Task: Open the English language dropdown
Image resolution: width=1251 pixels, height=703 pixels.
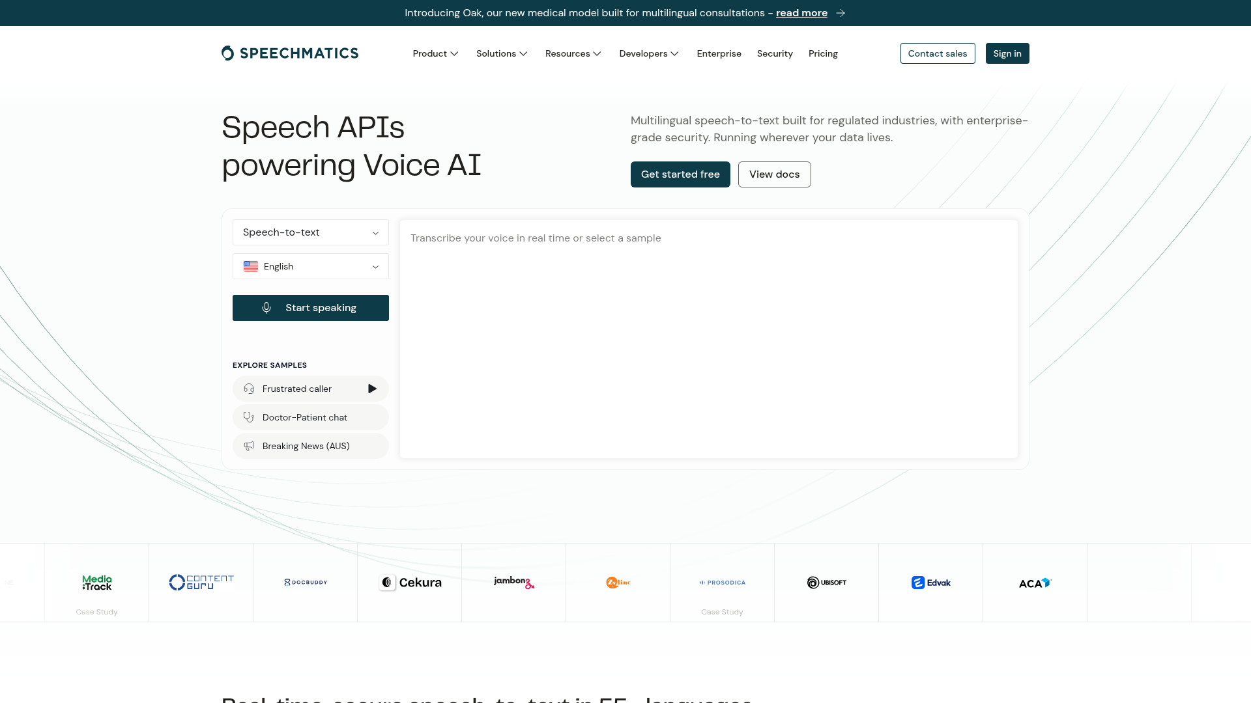Action: click(311, 266)
